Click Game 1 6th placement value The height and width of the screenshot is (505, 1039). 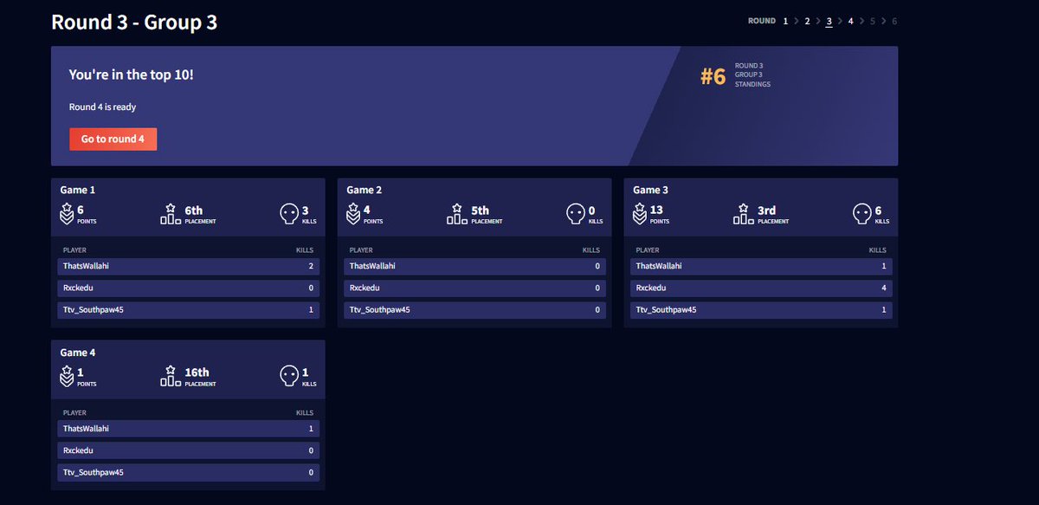[x=194, y=210]
